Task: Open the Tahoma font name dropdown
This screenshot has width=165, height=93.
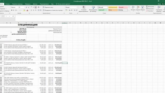Action: 18,7
